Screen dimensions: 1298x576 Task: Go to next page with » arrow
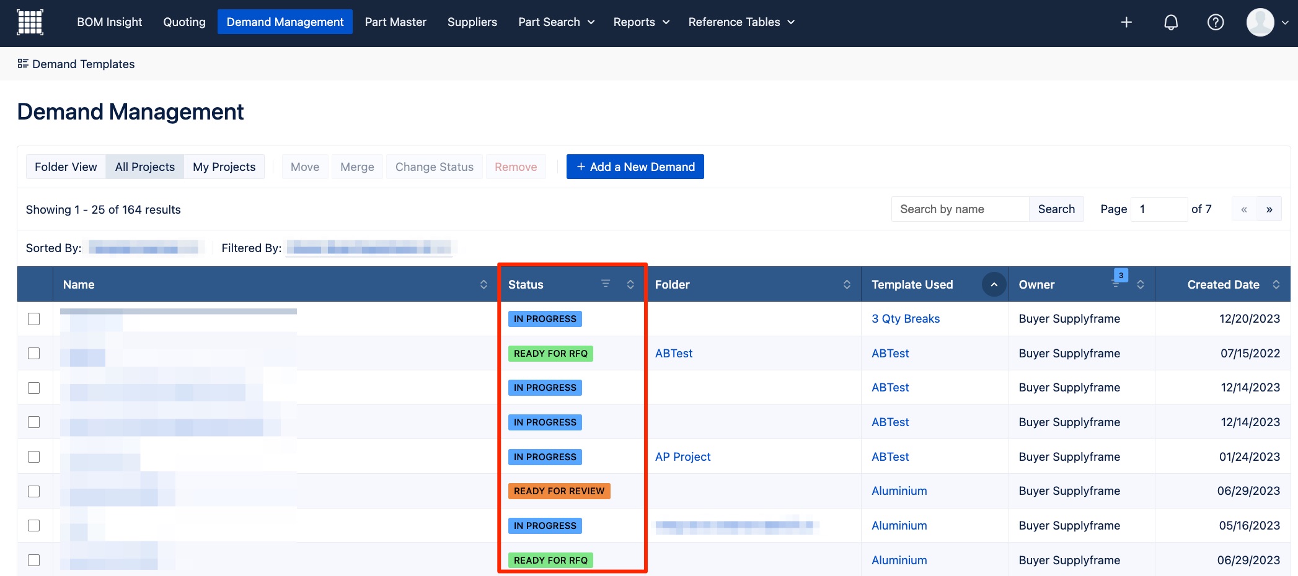point(1269,209)
